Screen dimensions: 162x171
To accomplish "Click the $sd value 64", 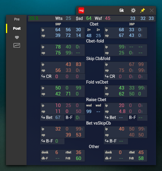I will pyautogui.click(x=89, y=18).
